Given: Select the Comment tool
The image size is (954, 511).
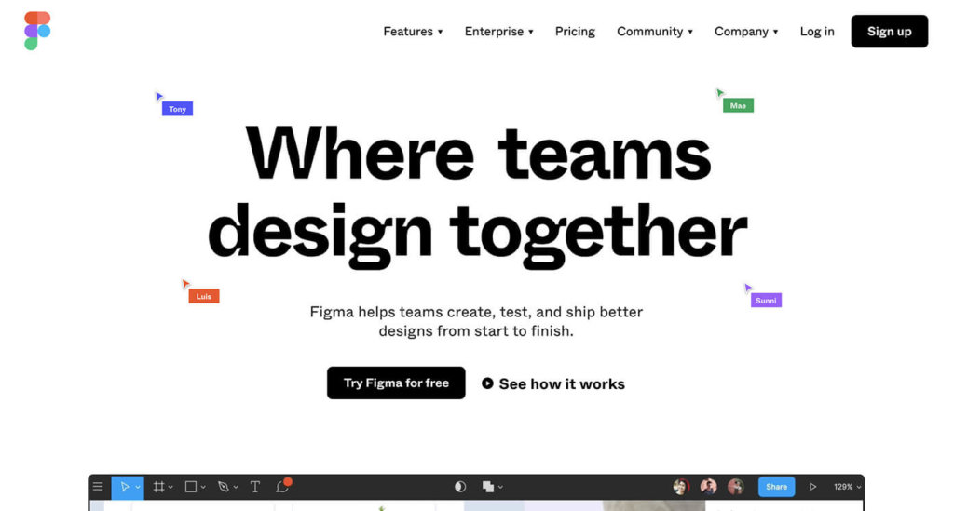Looking at the screenshot, I should pyautogui.click(x=282, y=487).
